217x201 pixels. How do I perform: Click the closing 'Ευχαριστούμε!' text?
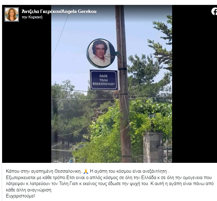point(20,196)
